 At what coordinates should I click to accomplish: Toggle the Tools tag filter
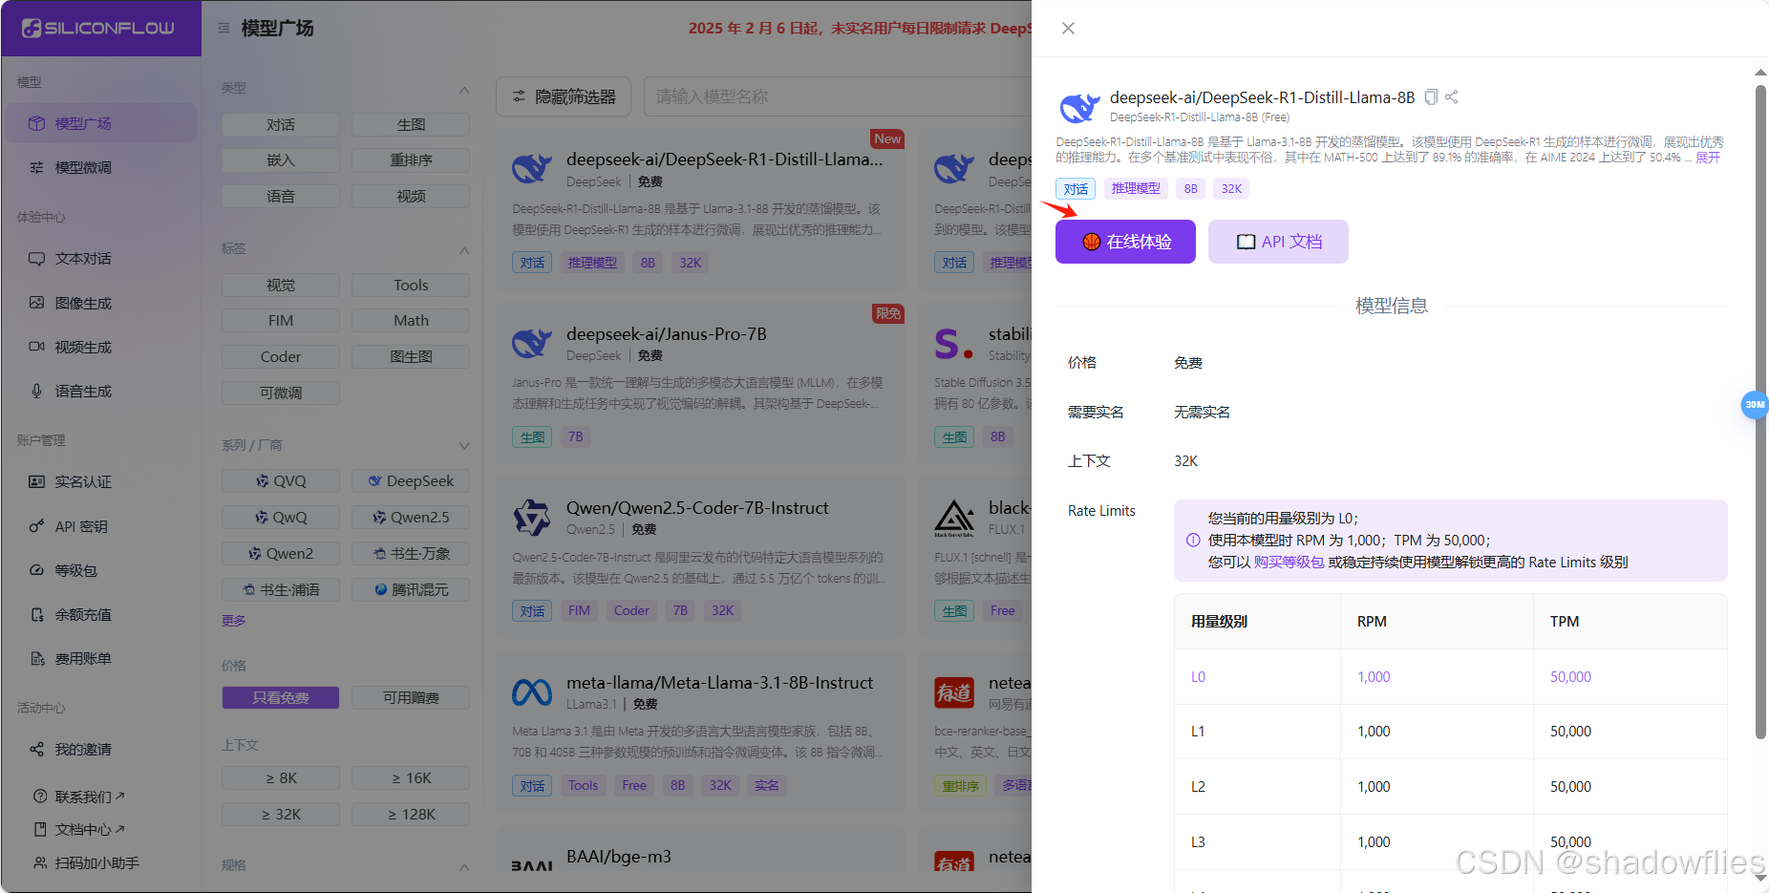[411, 286]
